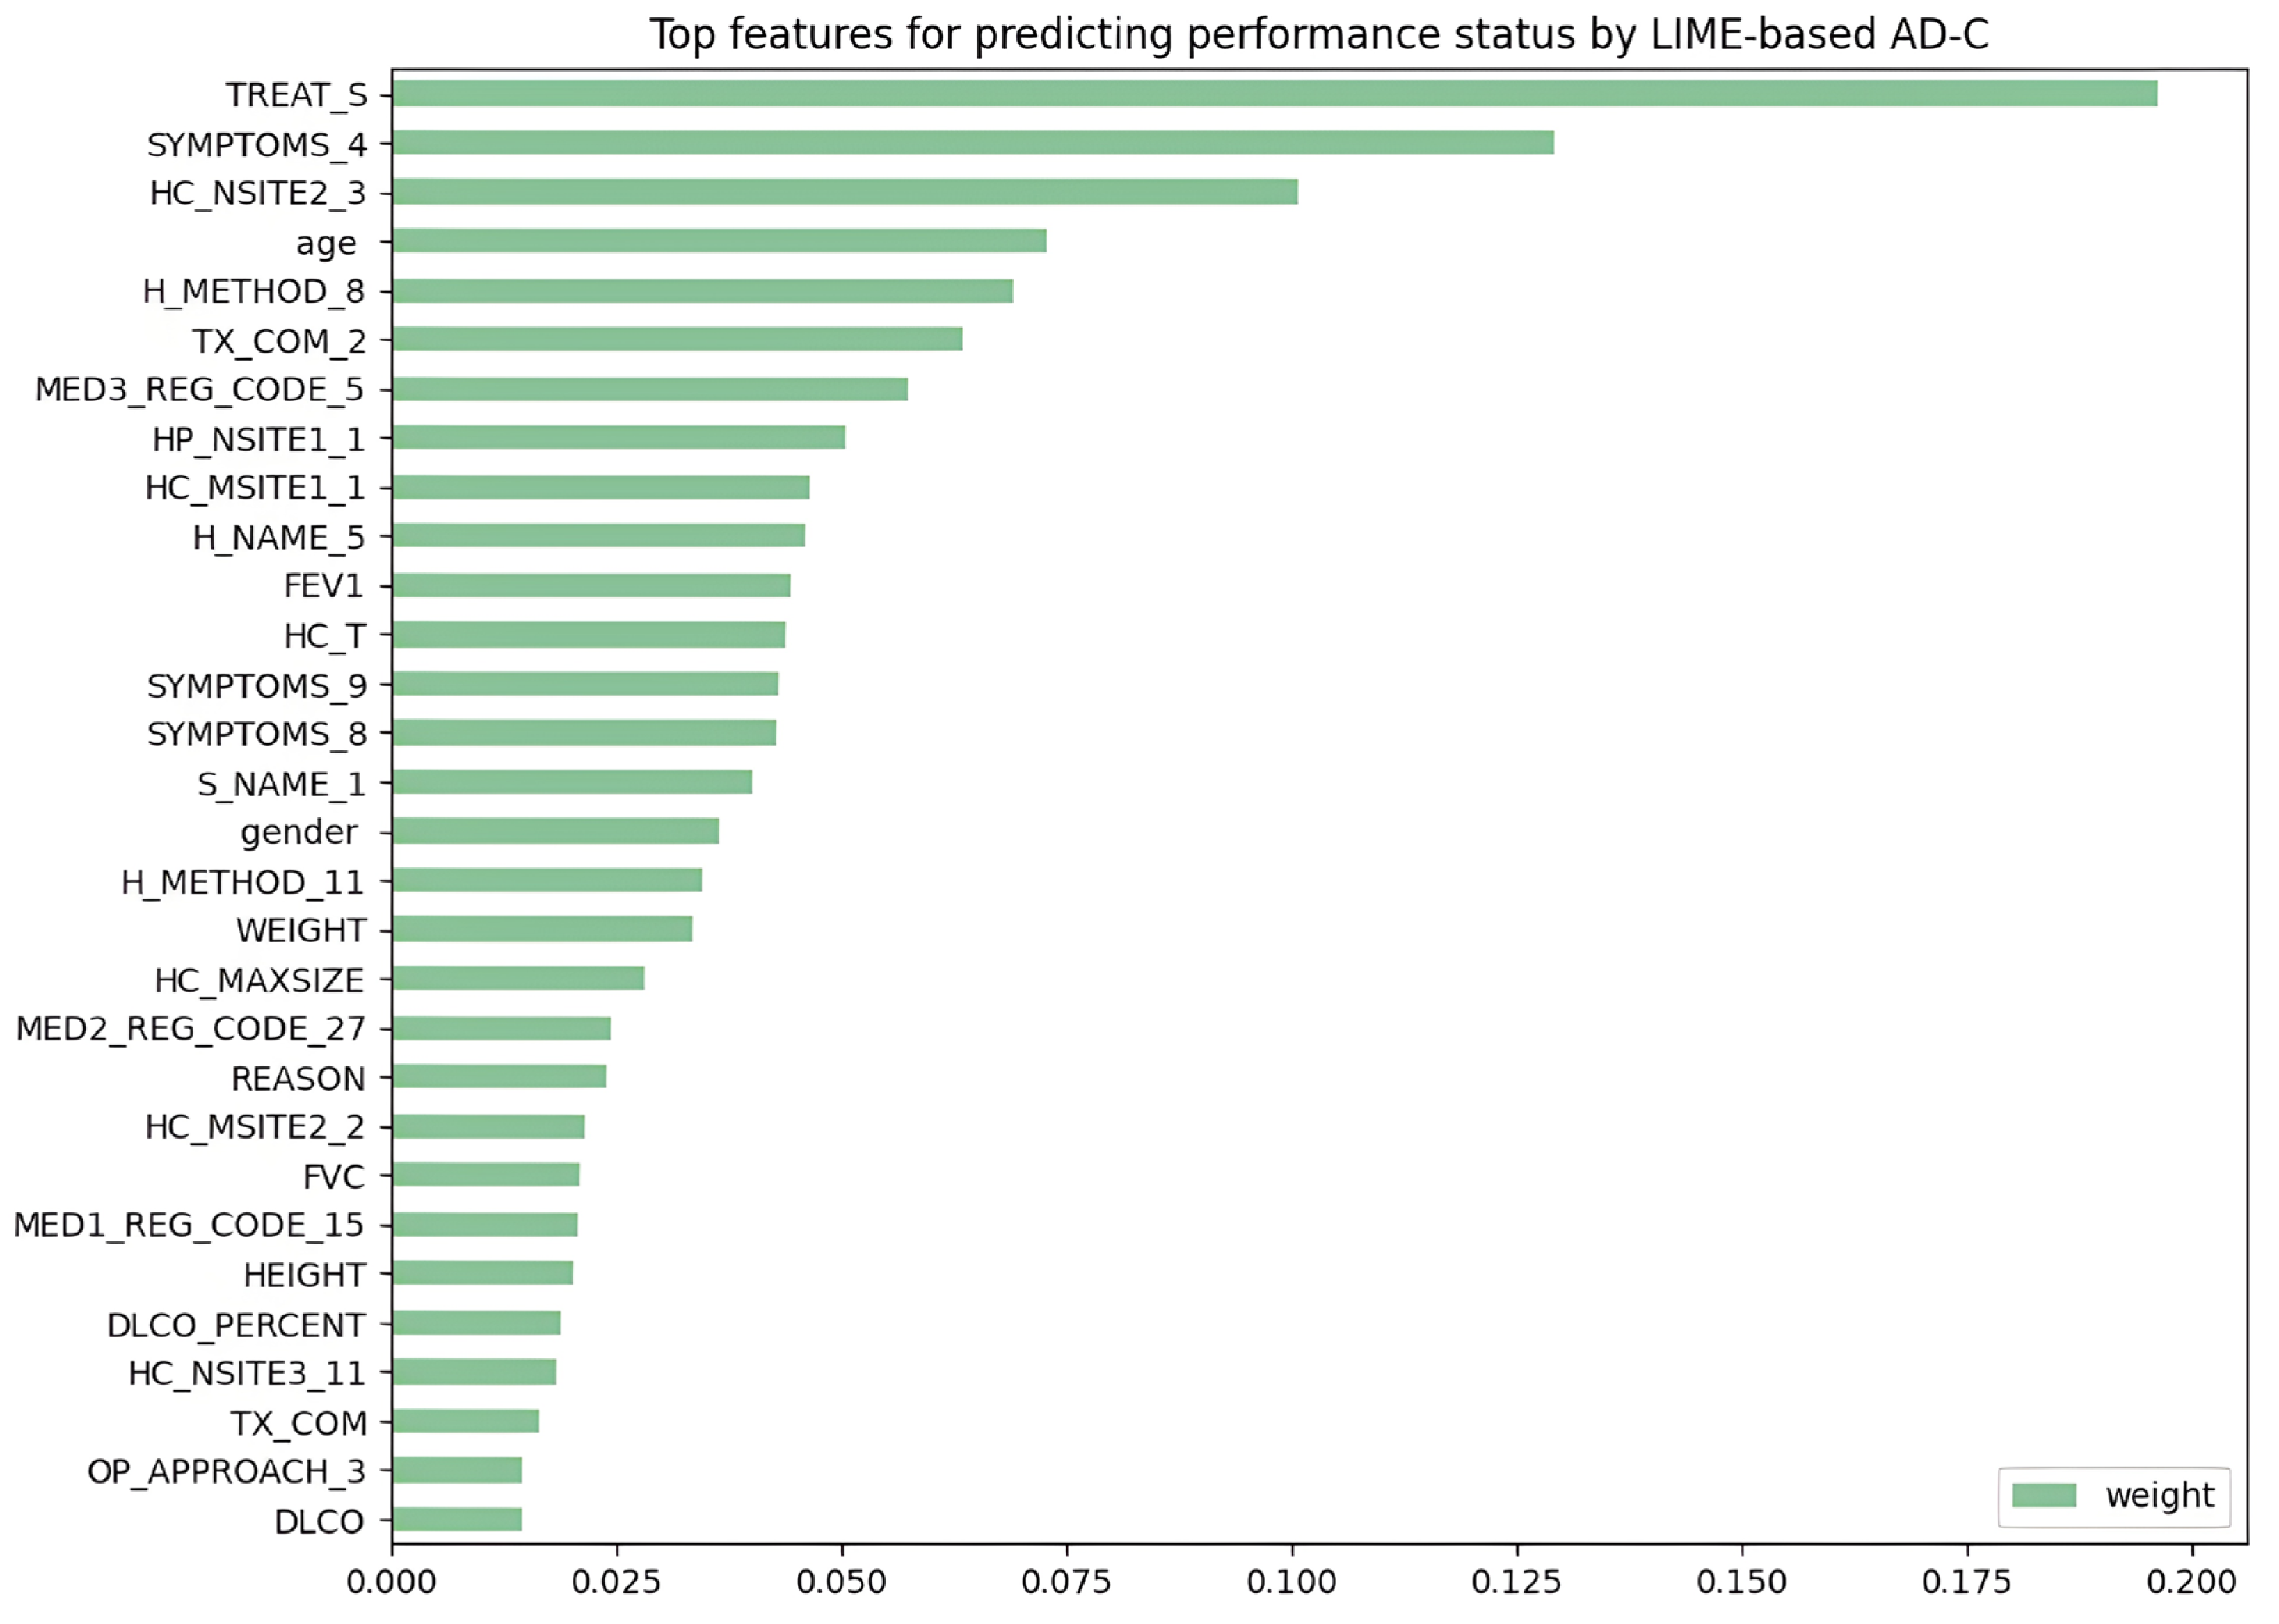Click the gender axis label
The height and width of the screenshot is (1624, 2279).
point(299,832)
